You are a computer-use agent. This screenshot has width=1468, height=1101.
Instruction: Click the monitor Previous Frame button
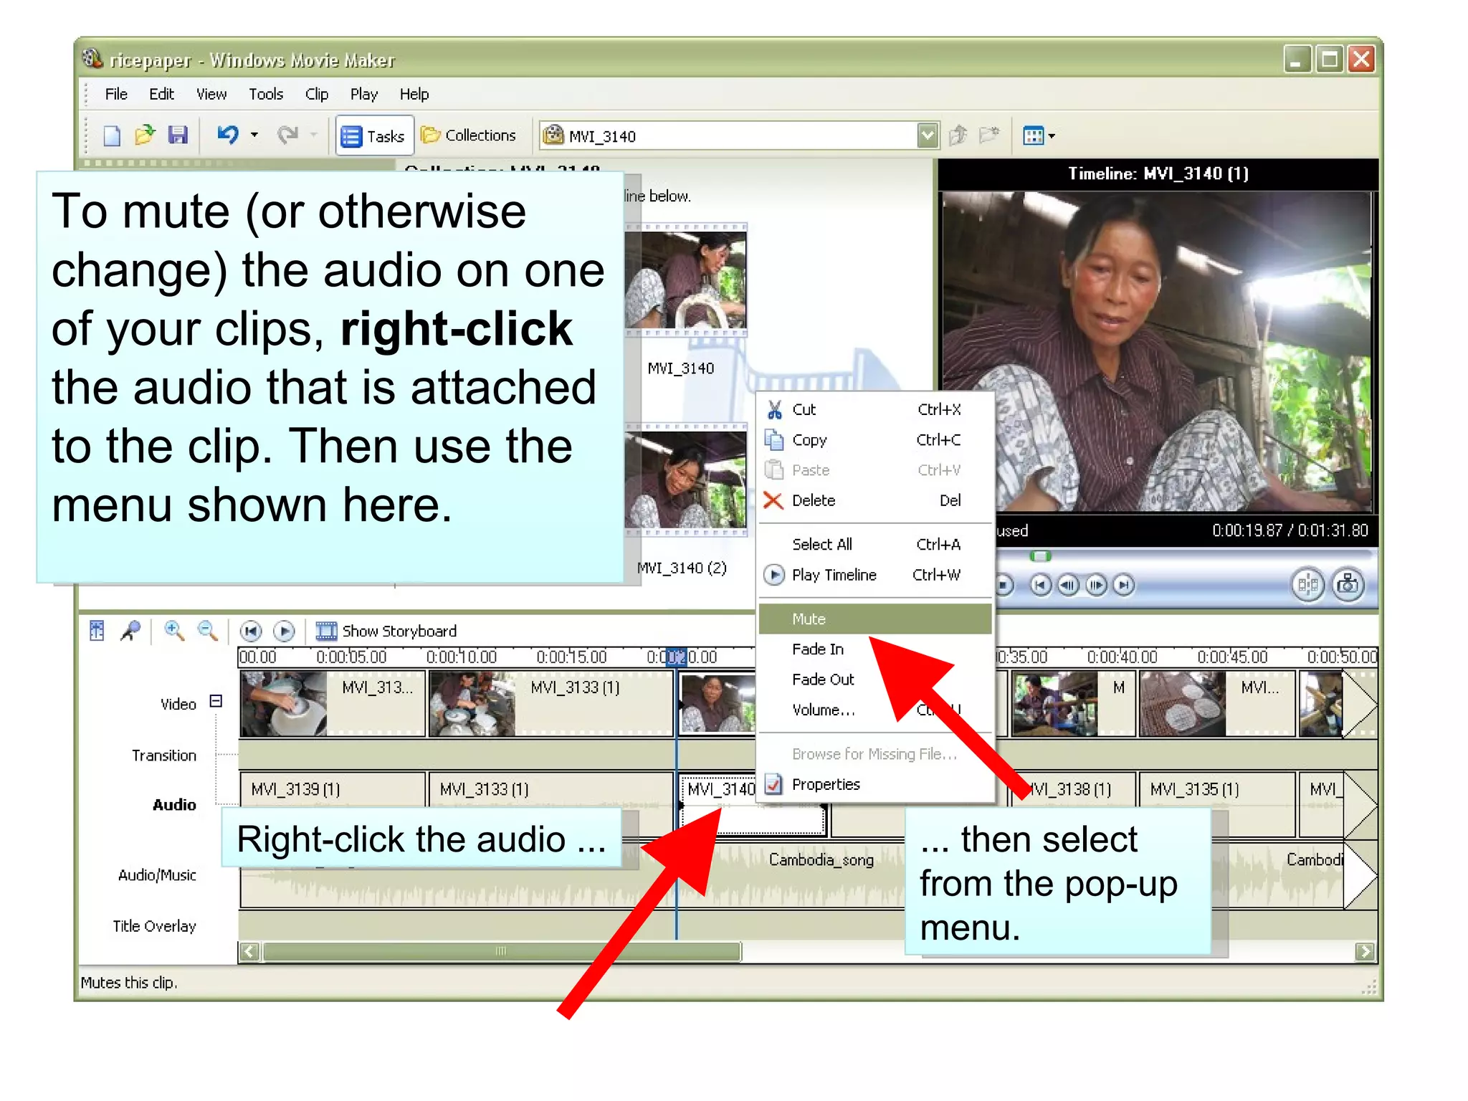click(1068, 586)
